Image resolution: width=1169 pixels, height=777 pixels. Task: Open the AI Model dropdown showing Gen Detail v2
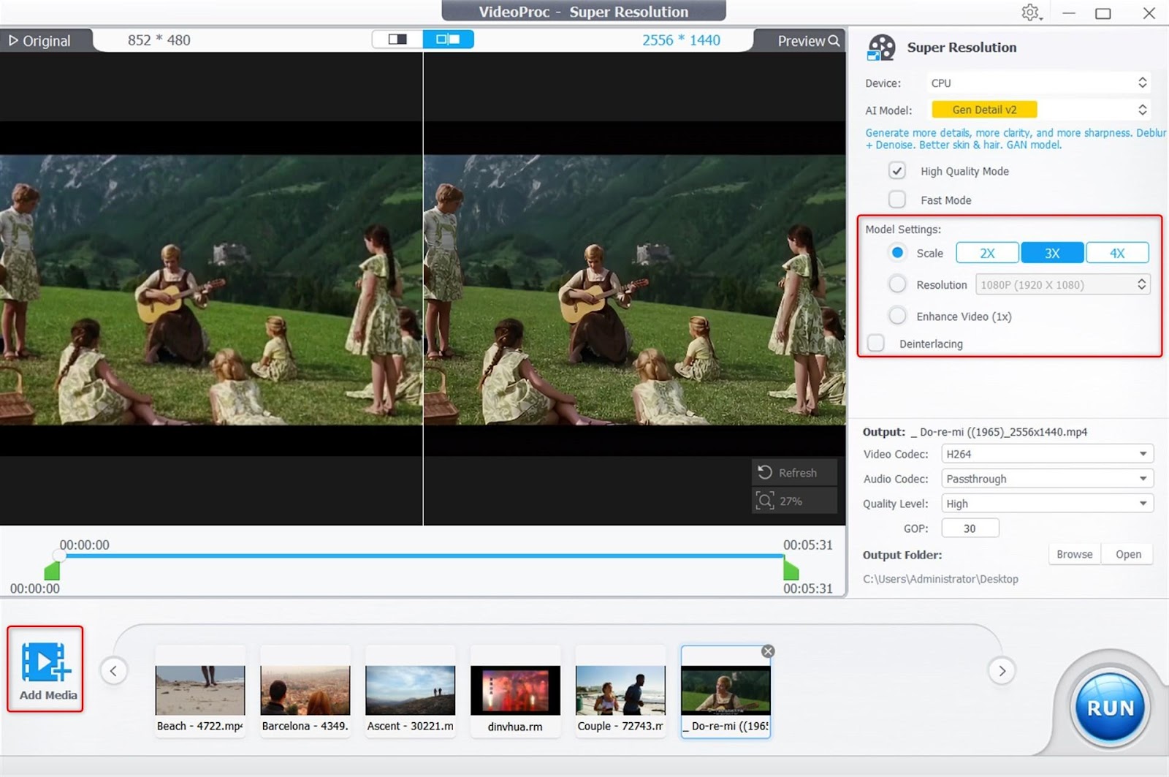1143,109
